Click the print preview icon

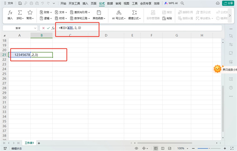(x=37, y=3)
